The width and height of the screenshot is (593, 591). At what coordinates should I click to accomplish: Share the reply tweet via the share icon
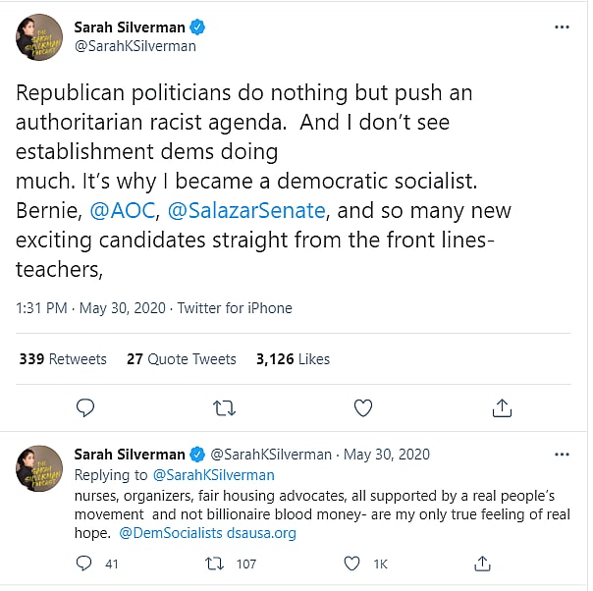pyautogui.click(x=482, y=564)
